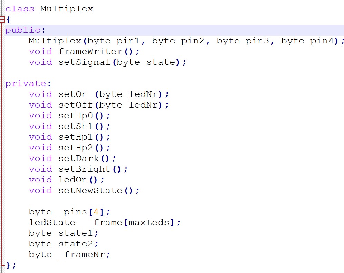
Task: Click on setHp2 function name
Action: point(76,148)
